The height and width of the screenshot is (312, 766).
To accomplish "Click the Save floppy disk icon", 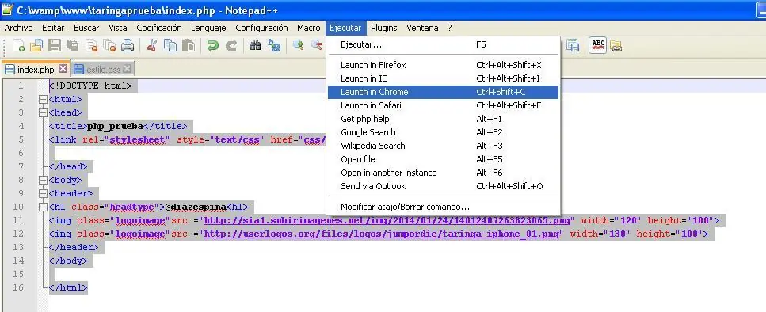I will [54, 46].
